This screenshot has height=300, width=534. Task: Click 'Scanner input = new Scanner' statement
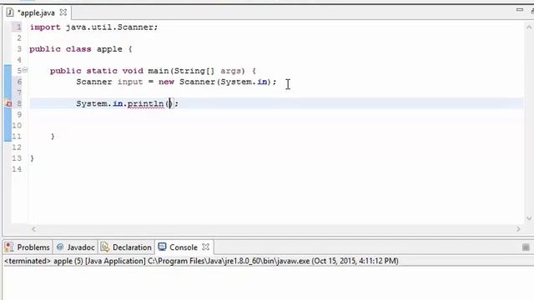pos(176,82)
